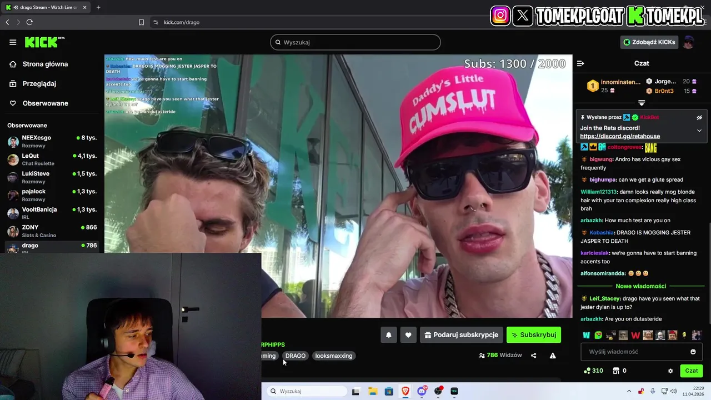Select the green heart-eyes emote
This screenshot has width=711, height=400.
(598, 335)
